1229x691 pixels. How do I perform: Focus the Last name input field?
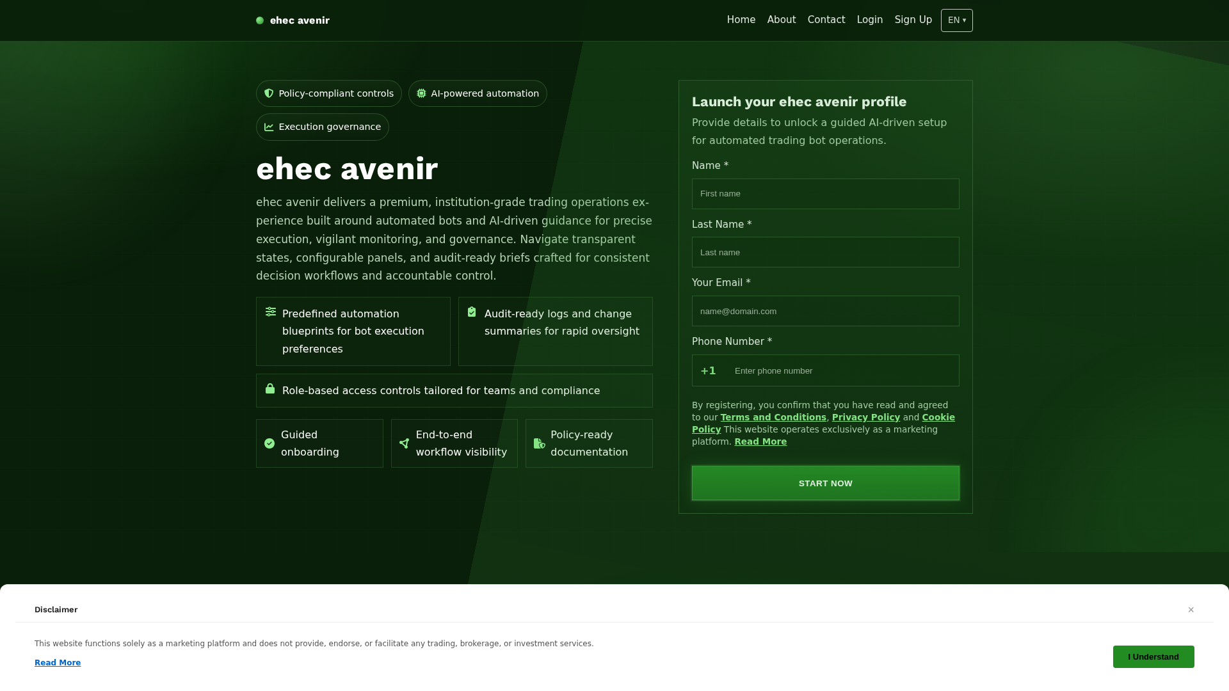point(826,252)
